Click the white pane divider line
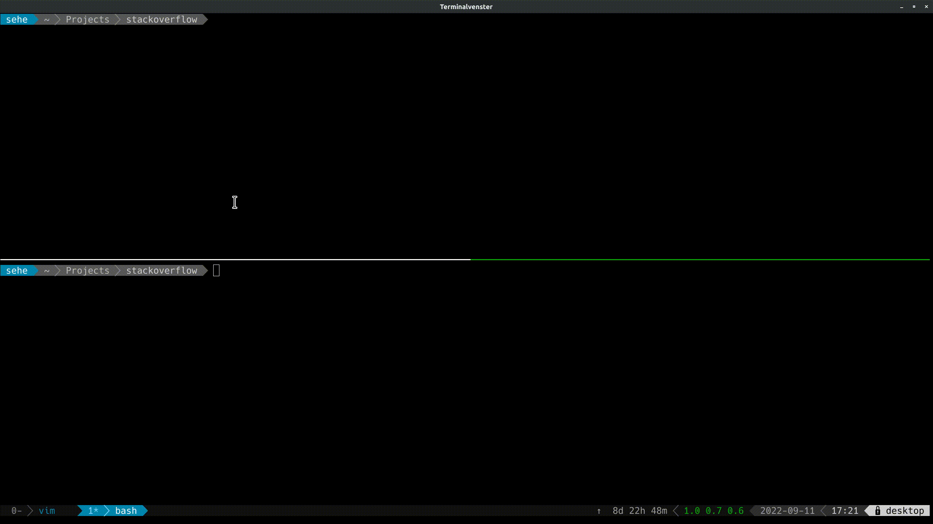 [x=235, y=259]
